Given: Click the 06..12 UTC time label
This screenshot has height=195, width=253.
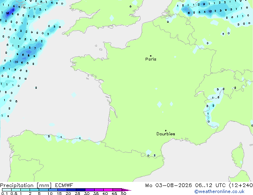Looking at the screenshot, I should (x=210, y=185).
